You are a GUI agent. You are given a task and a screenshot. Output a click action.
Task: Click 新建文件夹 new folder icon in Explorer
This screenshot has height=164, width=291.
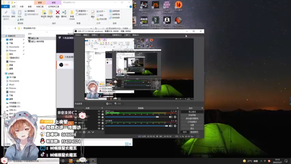72,13
